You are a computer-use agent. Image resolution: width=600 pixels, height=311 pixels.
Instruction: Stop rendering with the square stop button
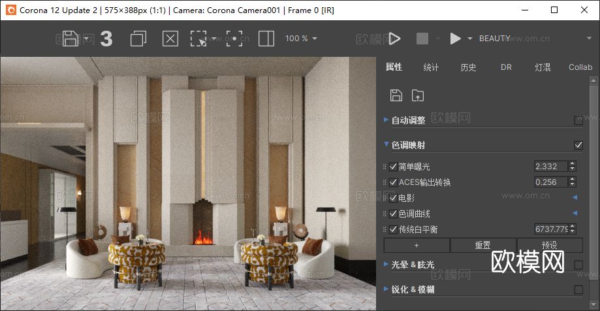pyautogui.click(x=422, y=39)
